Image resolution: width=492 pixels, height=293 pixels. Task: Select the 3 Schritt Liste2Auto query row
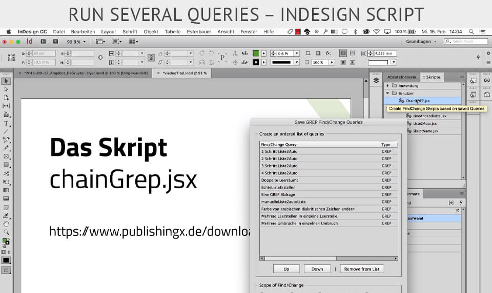pyautogui.click(x=329, y=166)
